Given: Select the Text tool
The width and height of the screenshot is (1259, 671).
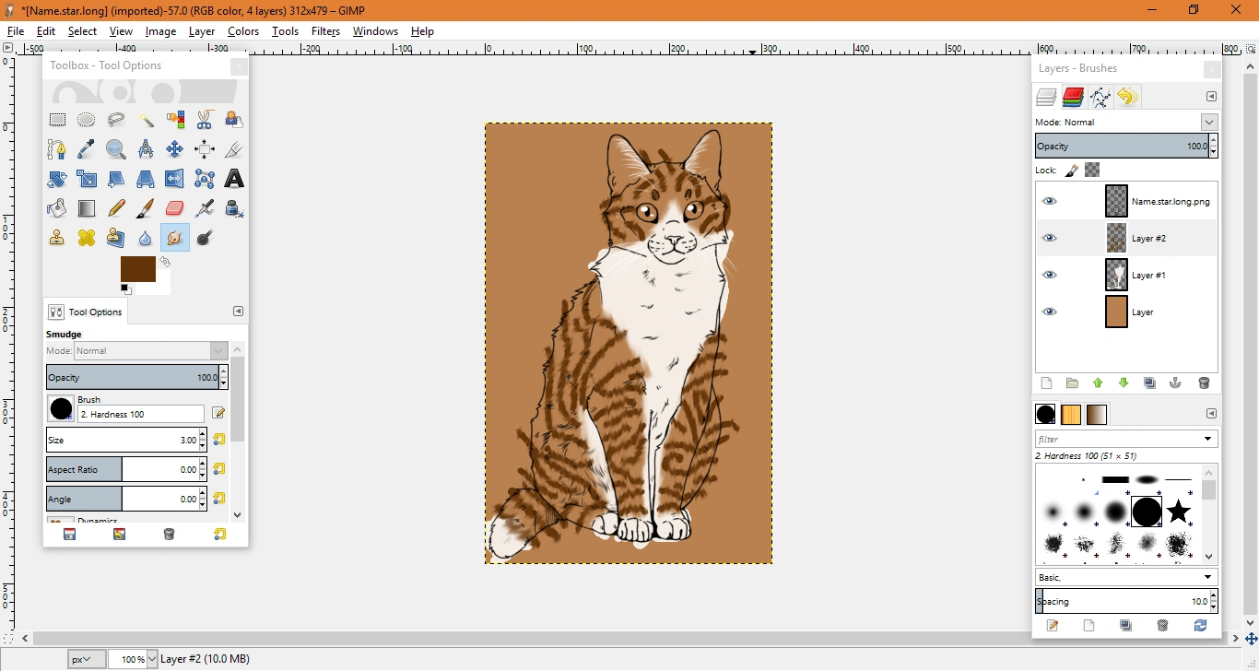Looking at the screenshot, I should click(234, 179).
